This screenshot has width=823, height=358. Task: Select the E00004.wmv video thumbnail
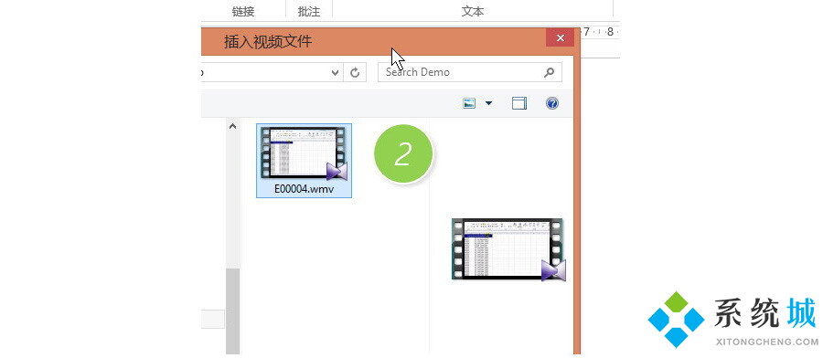pyautogui.click(x=304, y=153)
